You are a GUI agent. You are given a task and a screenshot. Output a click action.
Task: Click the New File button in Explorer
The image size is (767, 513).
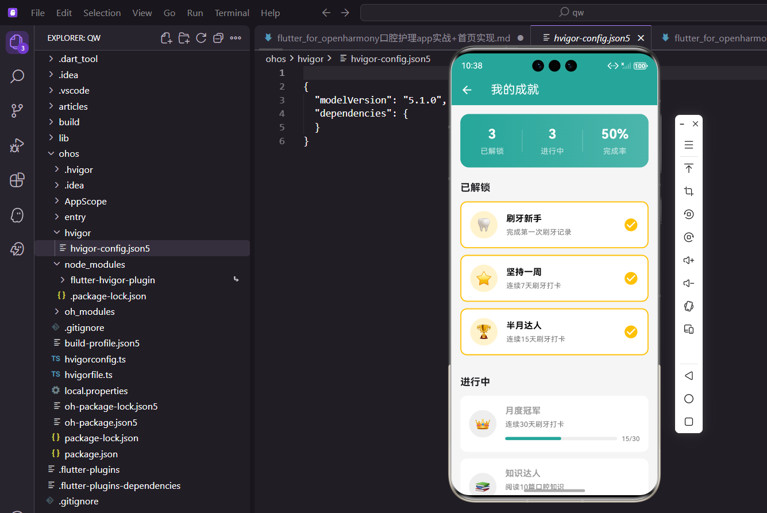(166, 37)
